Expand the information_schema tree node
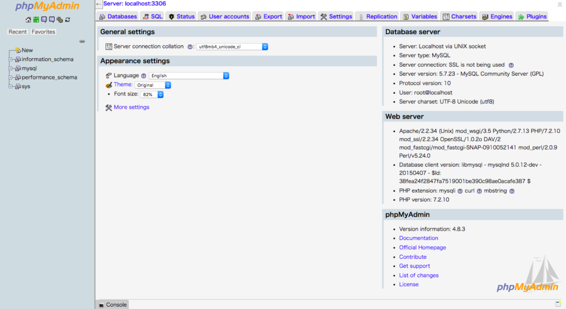 click(11, 60)
